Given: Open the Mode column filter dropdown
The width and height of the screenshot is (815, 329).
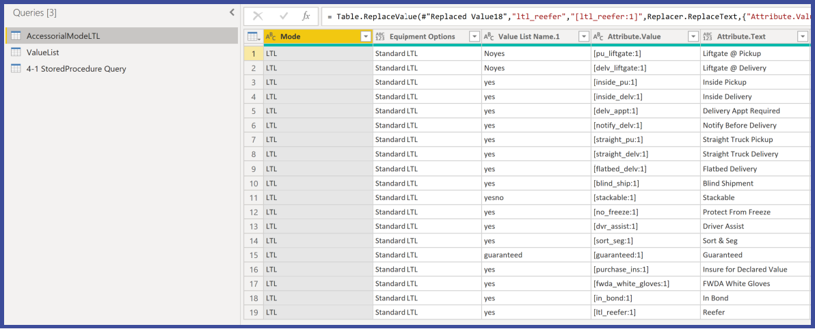Looking at the screenshot, I should pos(365,36).
